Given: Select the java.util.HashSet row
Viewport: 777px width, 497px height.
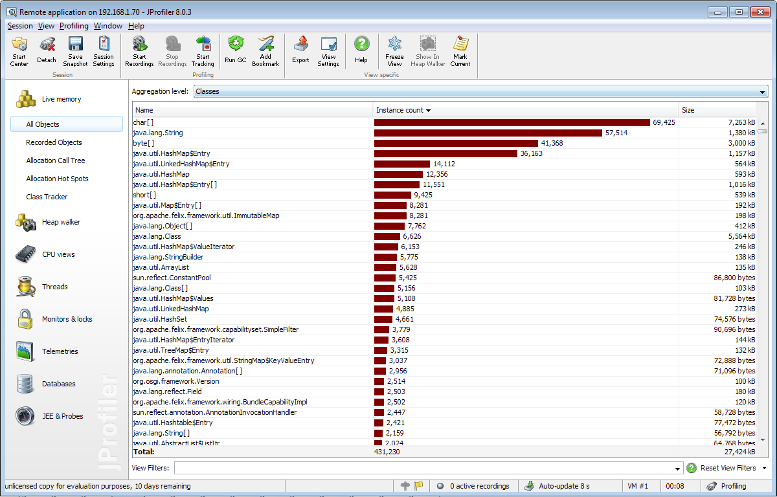Looking at the screenshot, I should click(x=445, y=319).
